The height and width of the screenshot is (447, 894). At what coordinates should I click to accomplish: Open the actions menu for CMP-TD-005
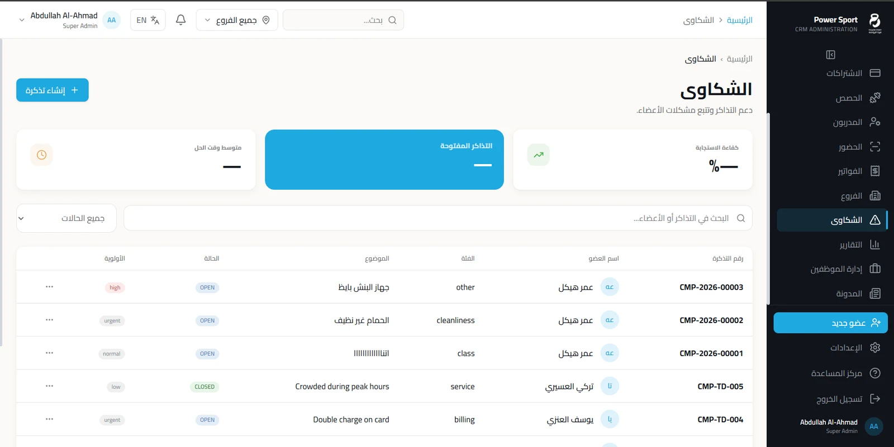(49, 386)
